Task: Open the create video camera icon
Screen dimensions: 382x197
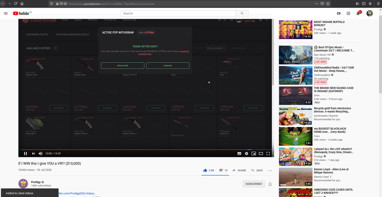Action: tap(339, 13)
